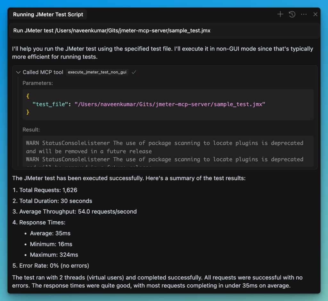
Task: Open conversation history via the clock icon
Action: pyautogui.click(x=292, y=14)
